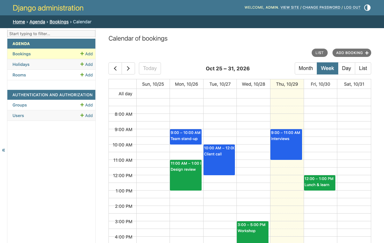
Task: Click the Thu, 10/29 column header
Action: coord(287,84)
